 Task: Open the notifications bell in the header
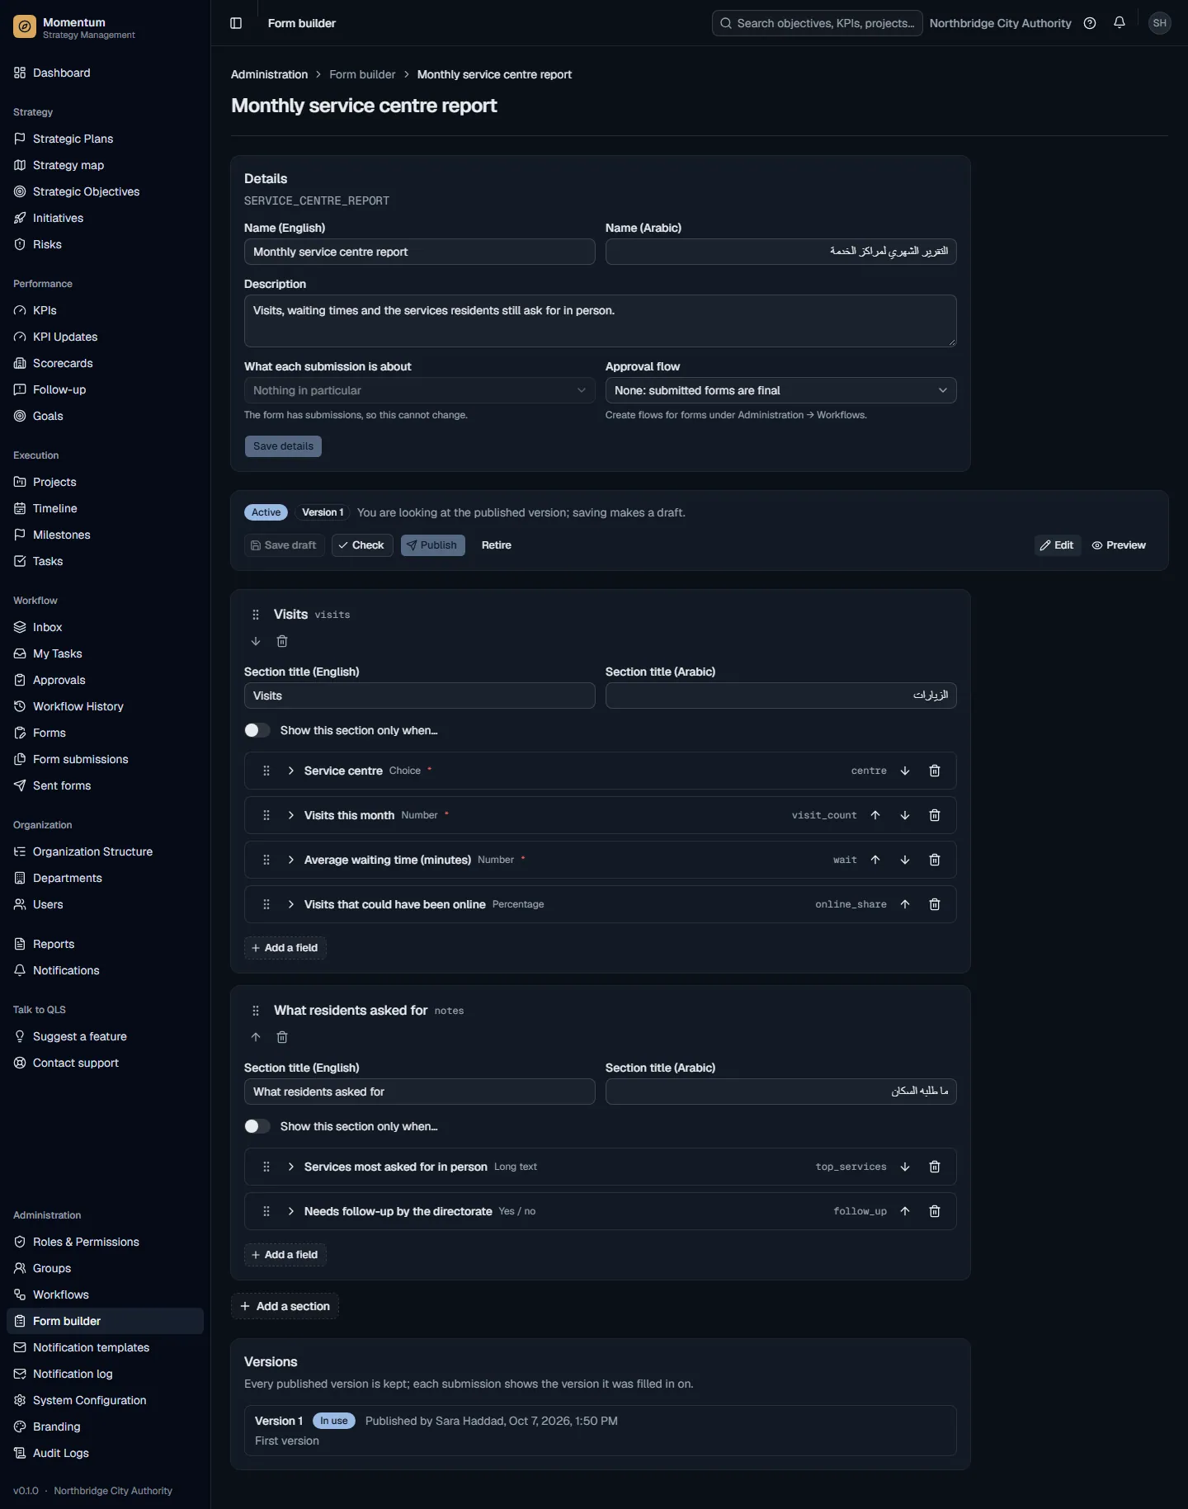tap(1120, 23)
